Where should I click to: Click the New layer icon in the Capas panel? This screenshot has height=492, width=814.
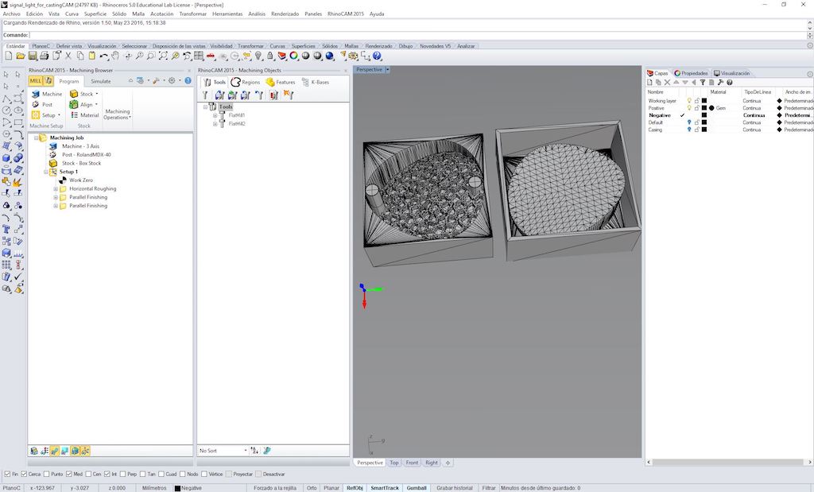click(x=649, y=83)
